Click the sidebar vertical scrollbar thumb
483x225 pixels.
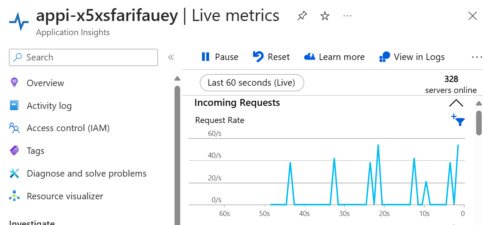177,155
